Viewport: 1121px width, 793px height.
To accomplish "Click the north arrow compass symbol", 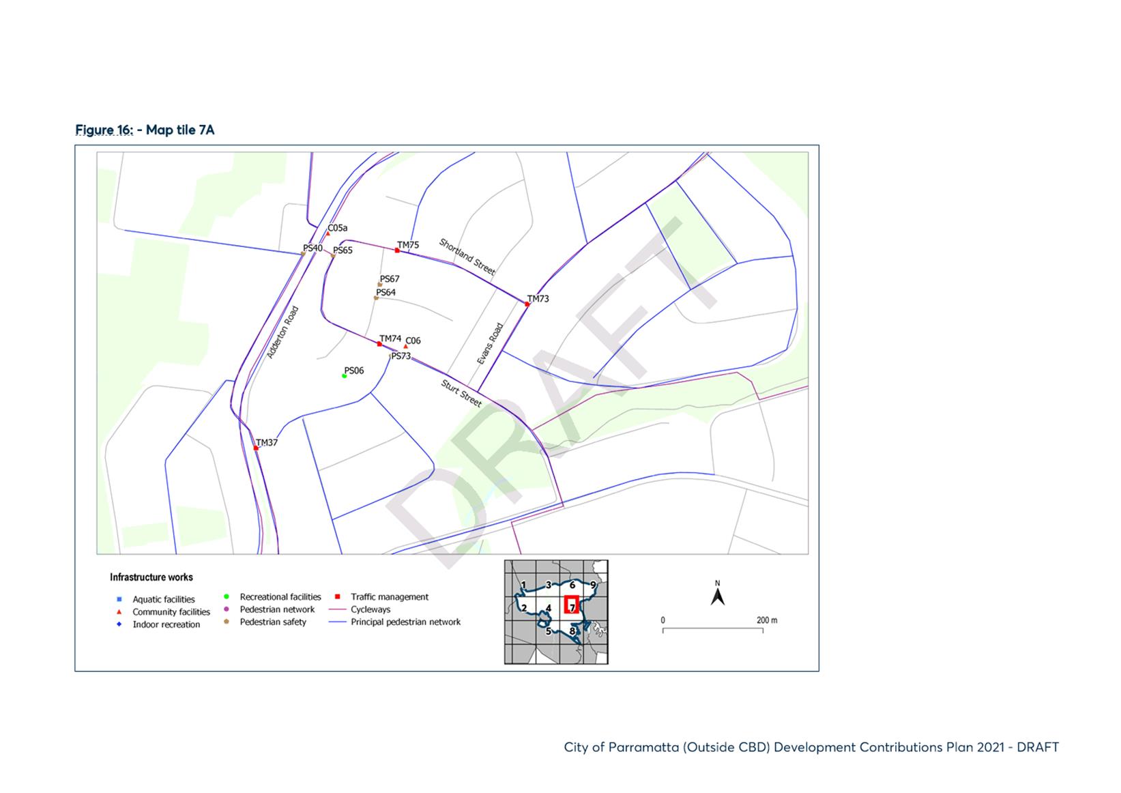I will [718, 594].
